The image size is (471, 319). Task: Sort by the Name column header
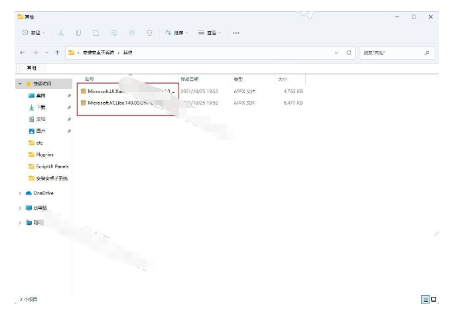click(89, 79)
